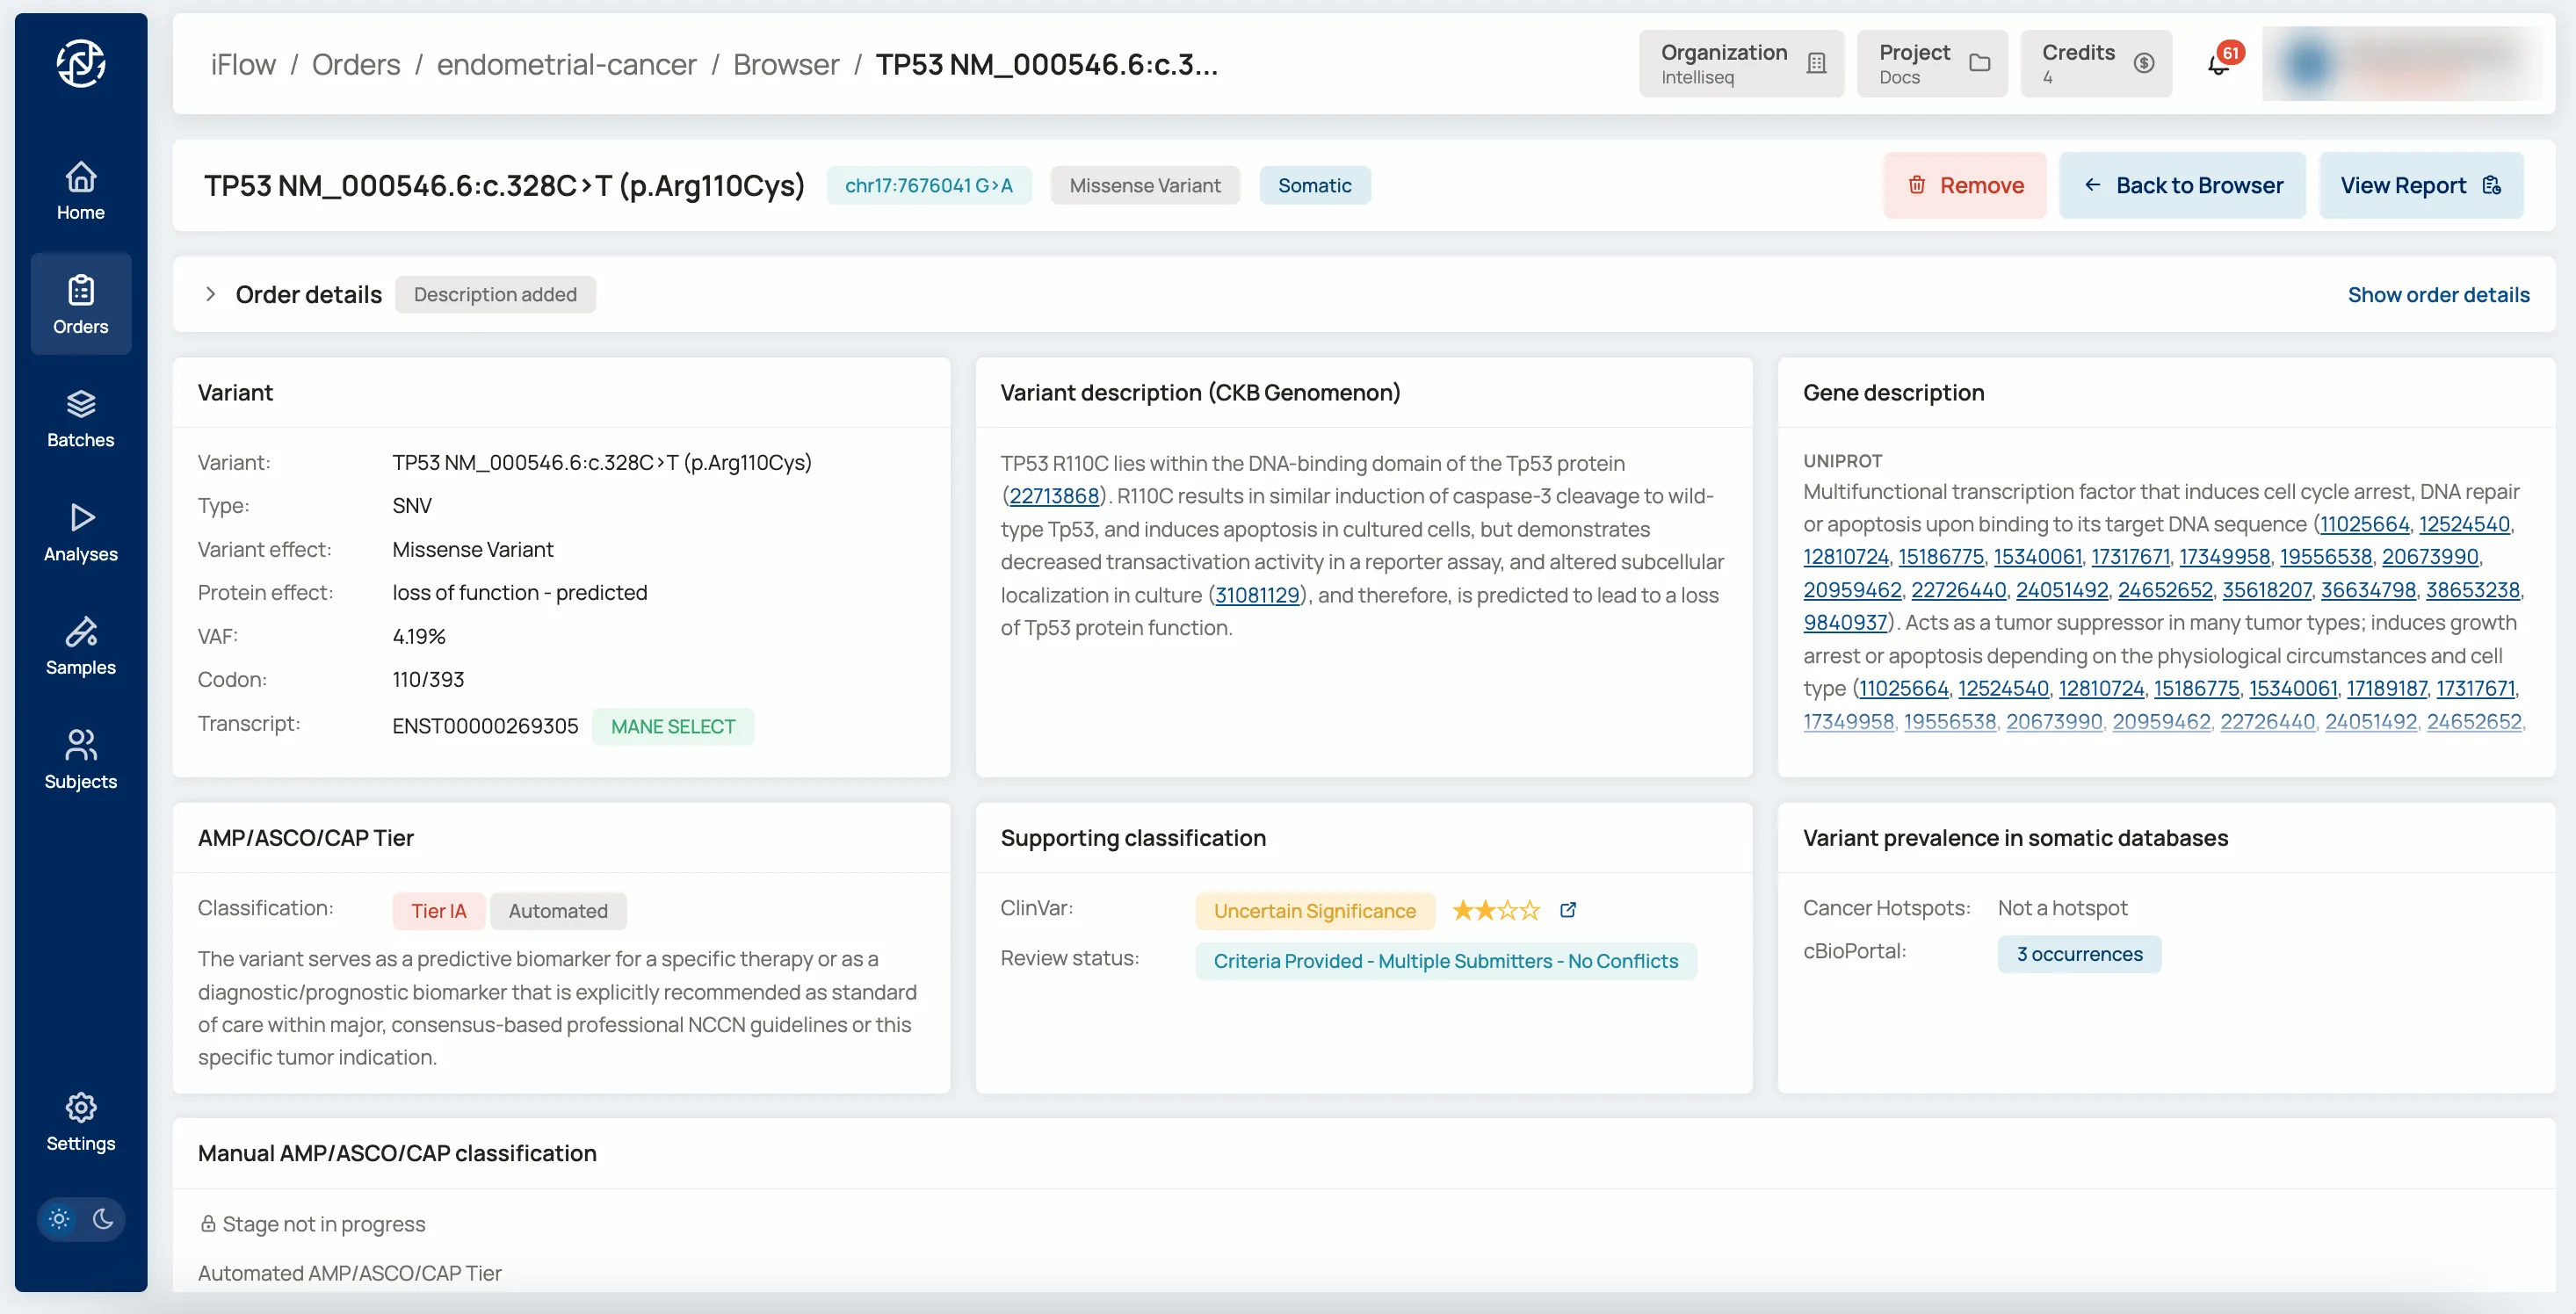2576x1314 pixels.
Task: Open the Batches sidebar section
Action: (81, 418)
